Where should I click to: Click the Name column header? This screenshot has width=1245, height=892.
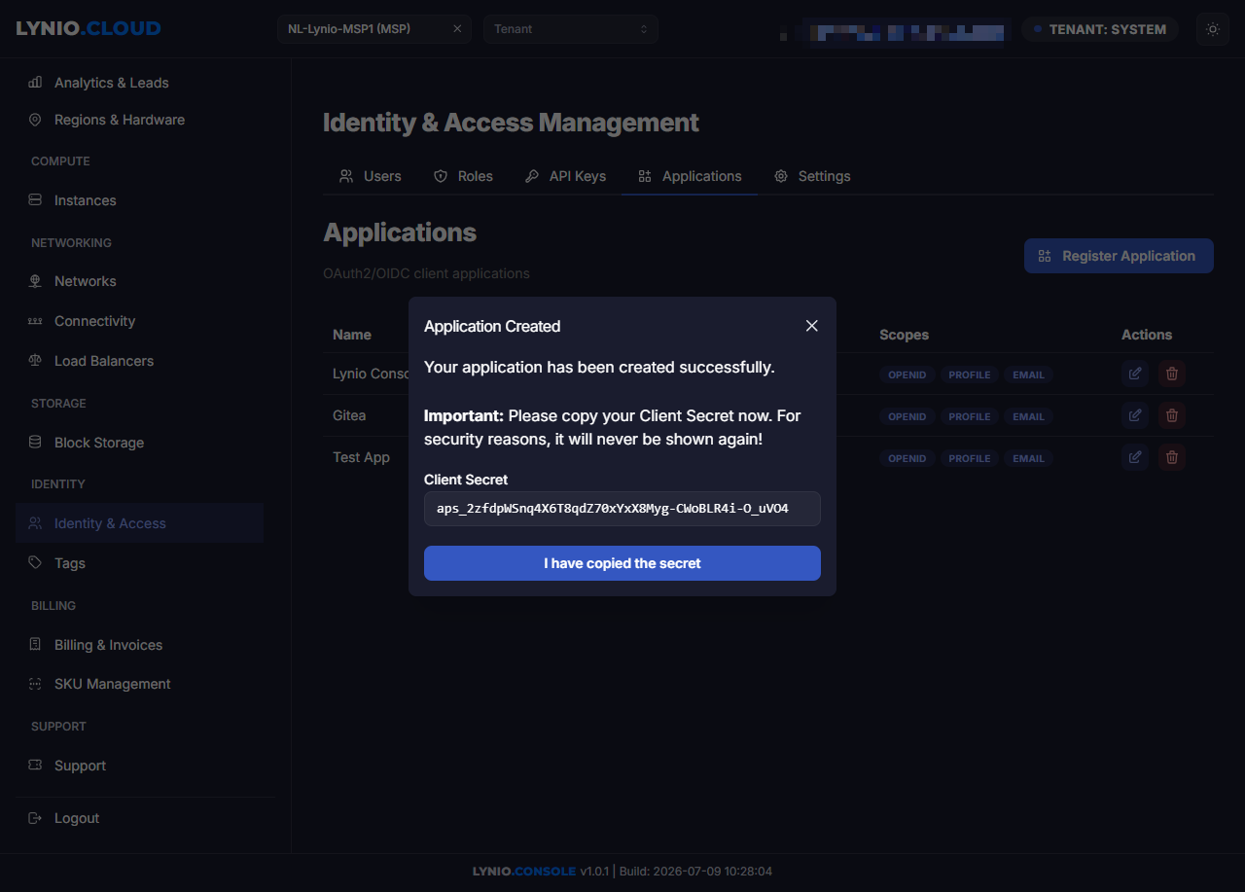click(352, 335)
